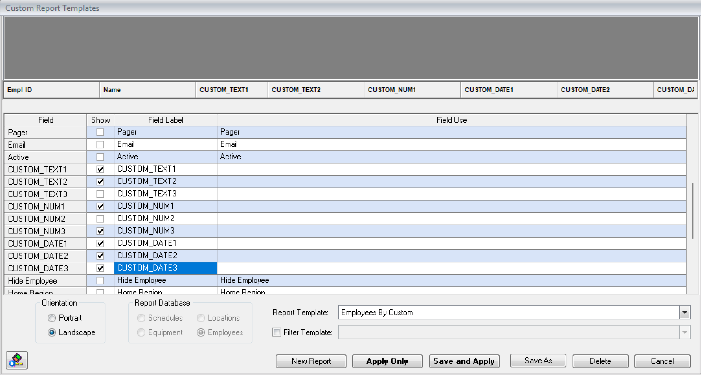Click the Empl ID column header
Image resolution: width=701 pixels, height=375 pixels.
click(52, 90)
